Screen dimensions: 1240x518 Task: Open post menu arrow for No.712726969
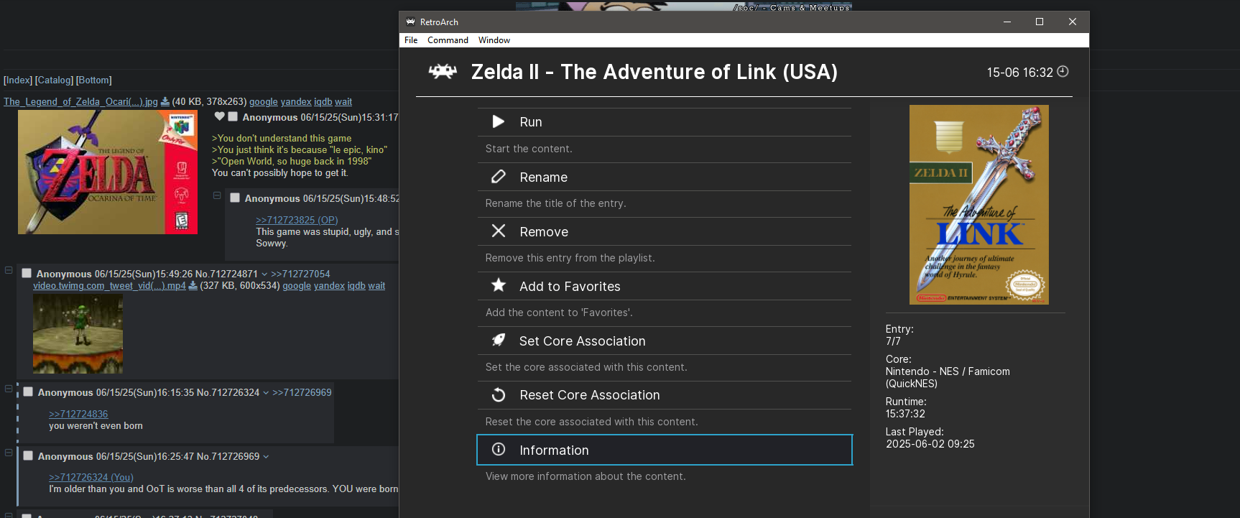click(x=266, y=456)
